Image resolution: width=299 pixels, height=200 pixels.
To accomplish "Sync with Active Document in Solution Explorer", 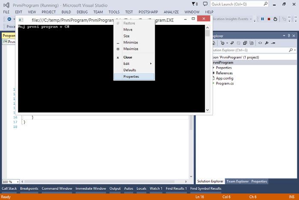I will click(x=232, y=43).
